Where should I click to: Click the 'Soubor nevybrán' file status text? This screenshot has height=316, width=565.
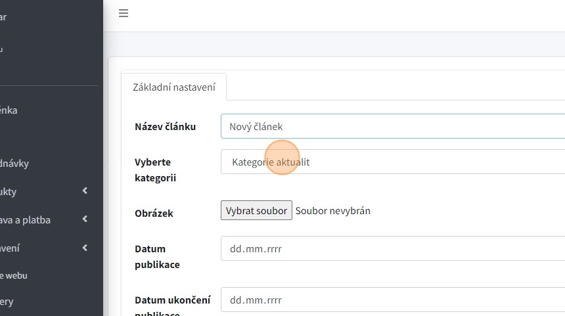333,211
